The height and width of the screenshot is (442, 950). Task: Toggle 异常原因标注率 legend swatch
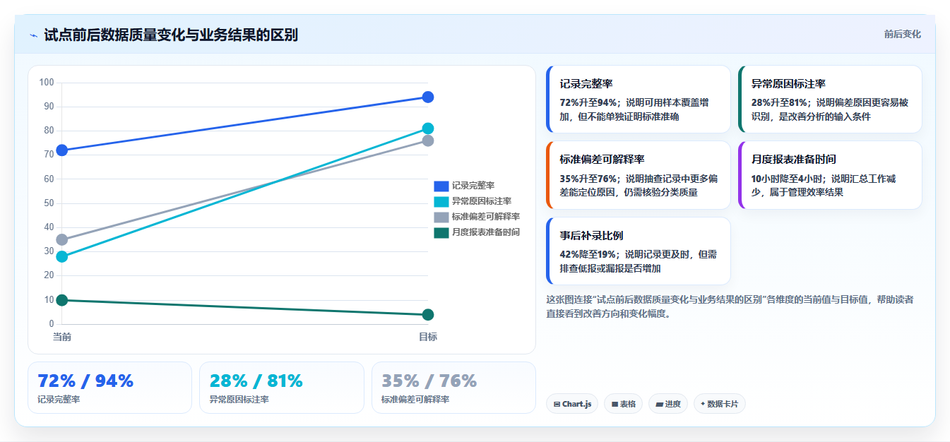441,201
